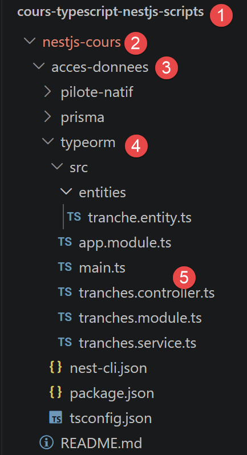Click the TS icon beside app.module.ts

(65, 242)
